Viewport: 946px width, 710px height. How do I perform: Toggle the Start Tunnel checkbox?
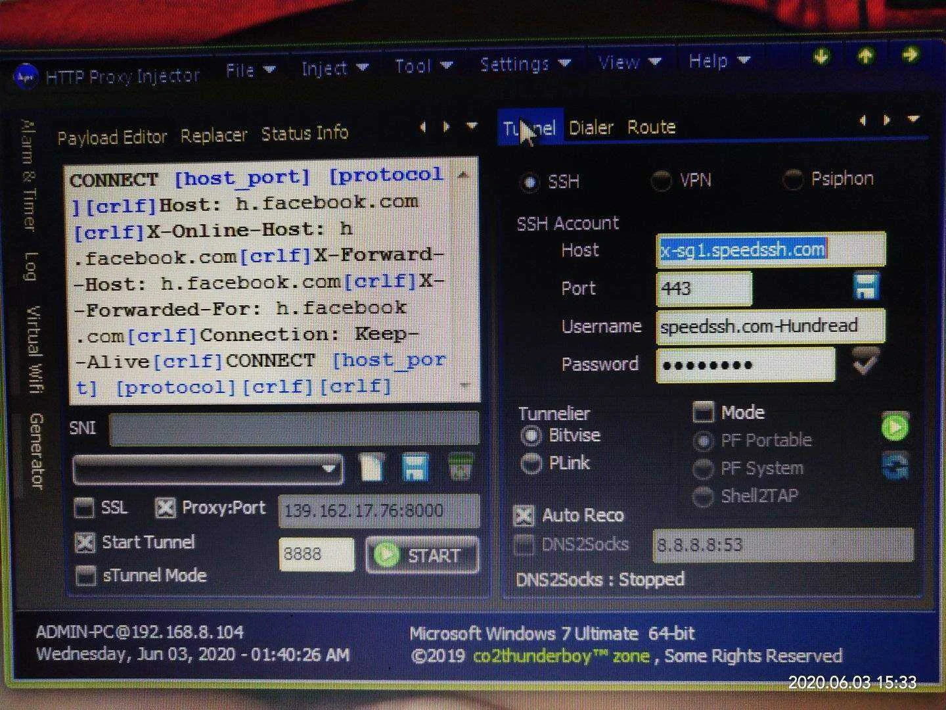pyautogui.click(x=85, y=542)
